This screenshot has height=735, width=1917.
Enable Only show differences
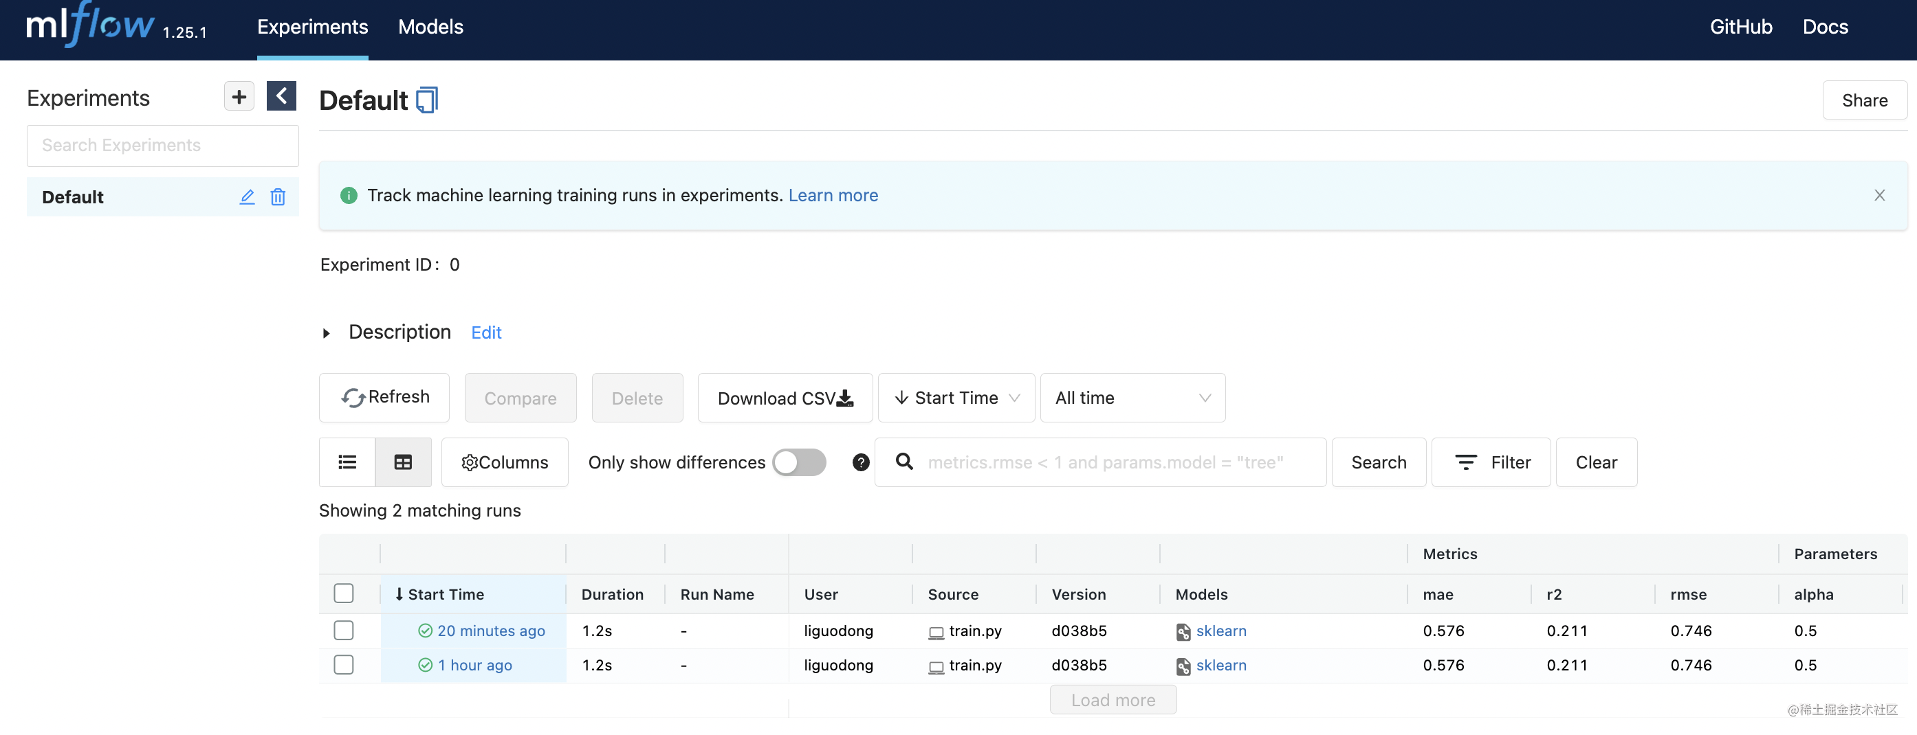798,462
